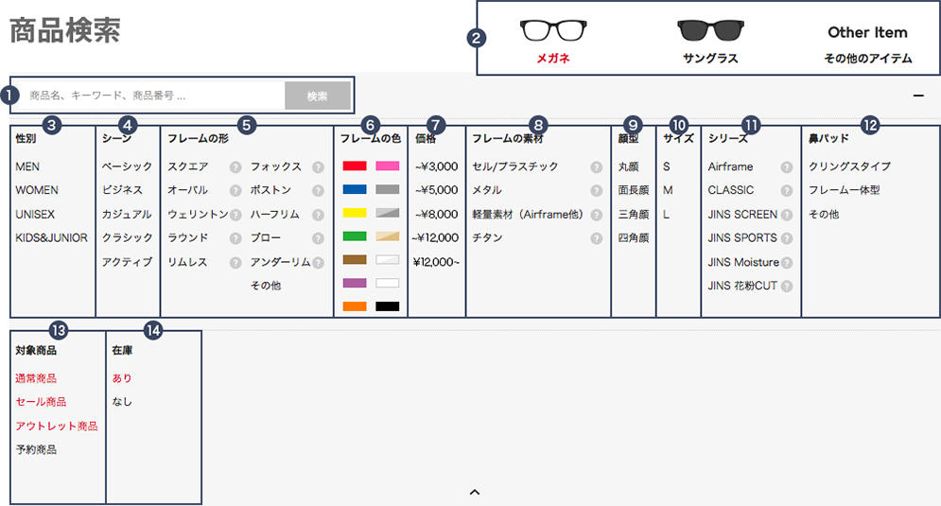
Task: Select the orange frame color swatch
Action: [355, 306]
